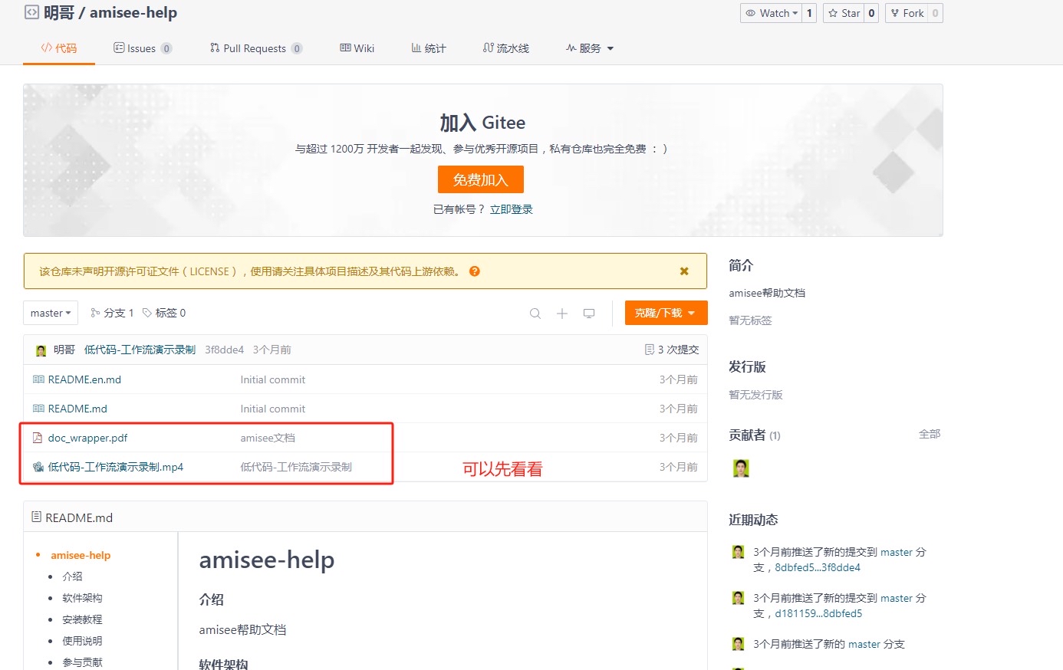Viewport: 1063px width, 670px height.
Task: Click 标签 0 tags link
Action: click(164, 313)
